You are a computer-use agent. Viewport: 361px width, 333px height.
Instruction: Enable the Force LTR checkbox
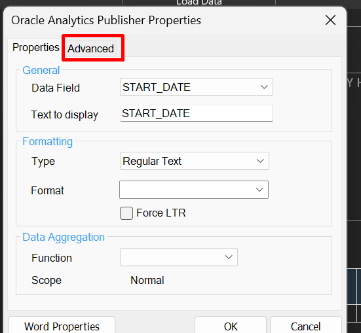tap(126, 213)
